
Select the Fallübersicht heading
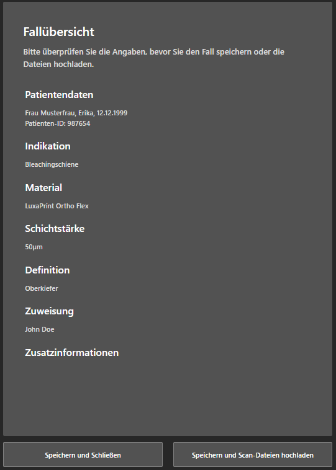59,32
